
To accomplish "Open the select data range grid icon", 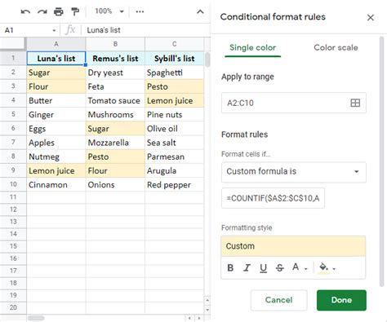I will click(355, 103).
